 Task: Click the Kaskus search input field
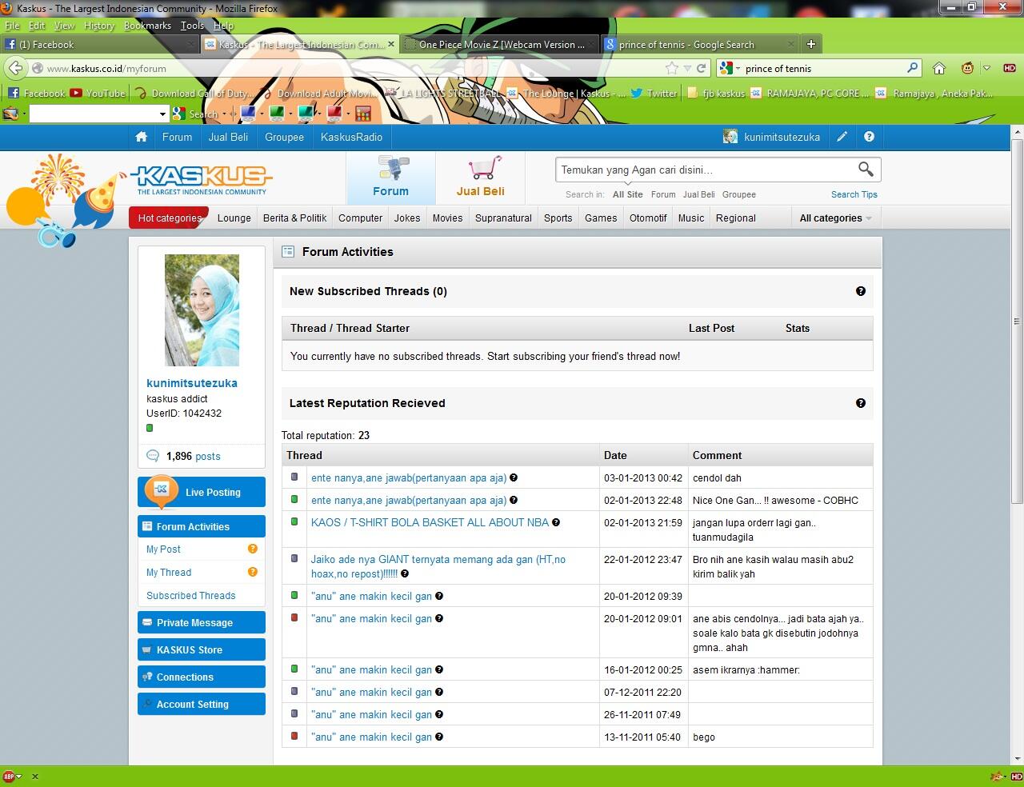(706, 170)
